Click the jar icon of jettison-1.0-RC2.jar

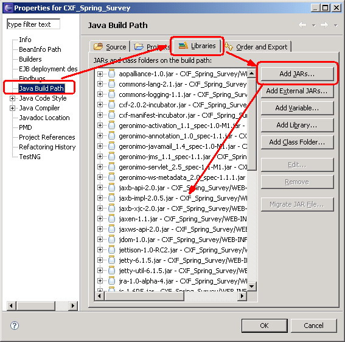pyautogui.click(x=111, y=250)
